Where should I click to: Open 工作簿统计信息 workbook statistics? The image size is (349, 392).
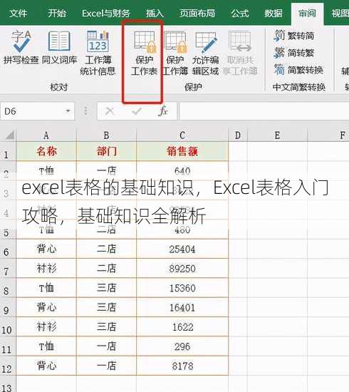tap(98, 53)
